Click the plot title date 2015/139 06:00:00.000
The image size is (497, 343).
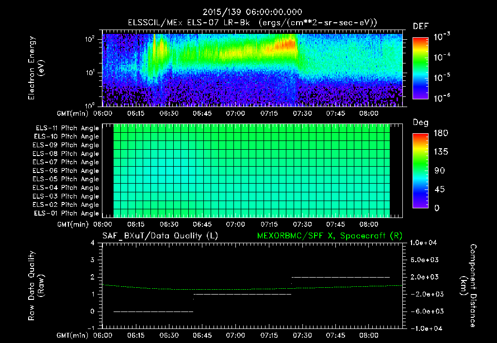tap(252, 12)
